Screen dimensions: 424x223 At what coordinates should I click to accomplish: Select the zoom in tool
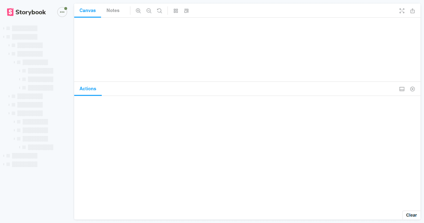coord(138,11)
